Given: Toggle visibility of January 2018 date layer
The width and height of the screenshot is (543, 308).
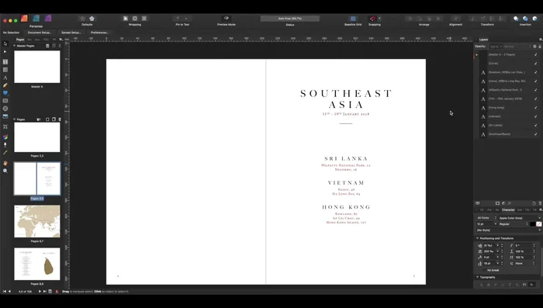Looking at the screenshot, I should point(536,99).
